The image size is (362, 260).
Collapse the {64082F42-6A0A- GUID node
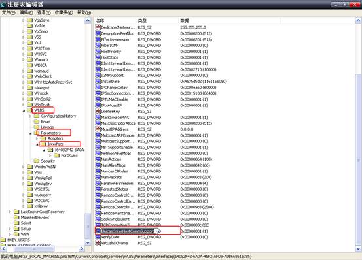[x=44, y=150]
